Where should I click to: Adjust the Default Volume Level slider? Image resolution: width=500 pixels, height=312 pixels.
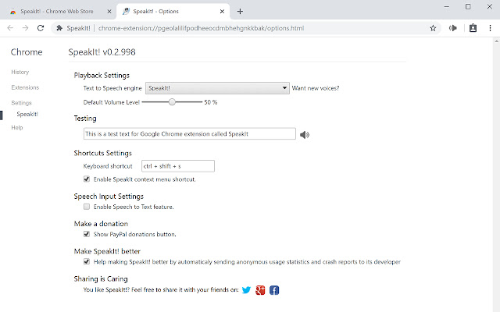pos(172,102)
